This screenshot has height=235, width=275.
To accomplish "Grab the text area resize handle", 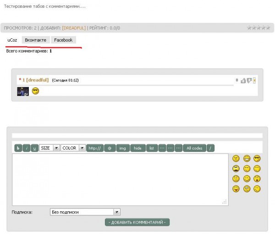I will [225, 202].
